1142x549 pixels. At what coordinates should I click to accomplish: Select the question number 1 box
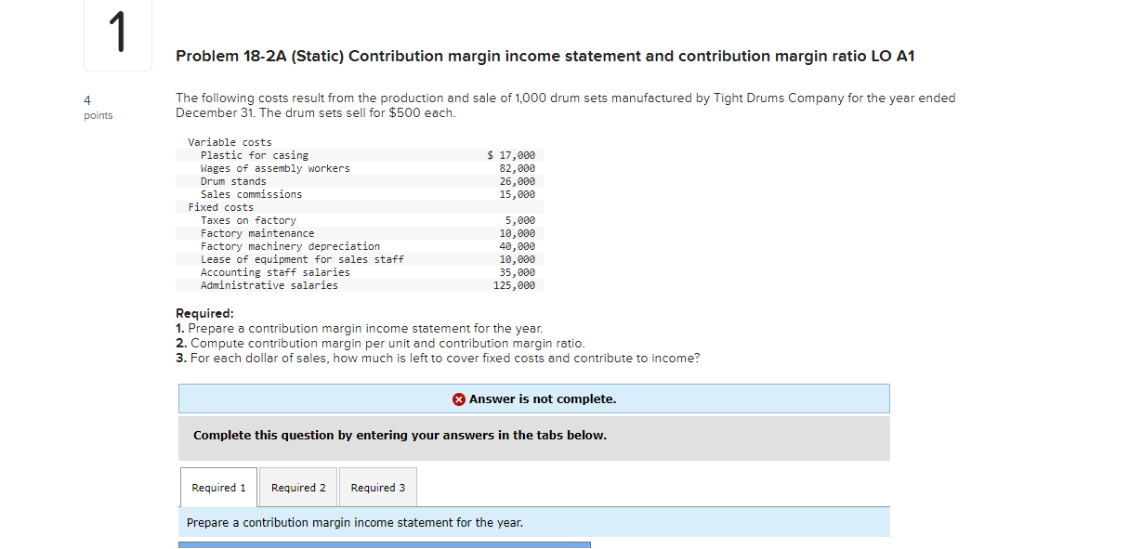click(118, 35)
